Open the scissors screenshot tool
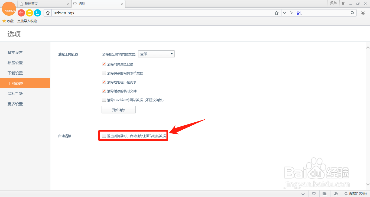 click(363, 13)
